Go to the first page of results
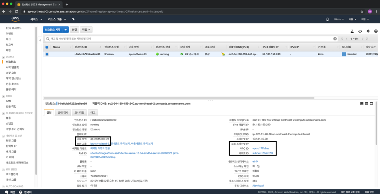The image size is (380, 194). [342, 39]
